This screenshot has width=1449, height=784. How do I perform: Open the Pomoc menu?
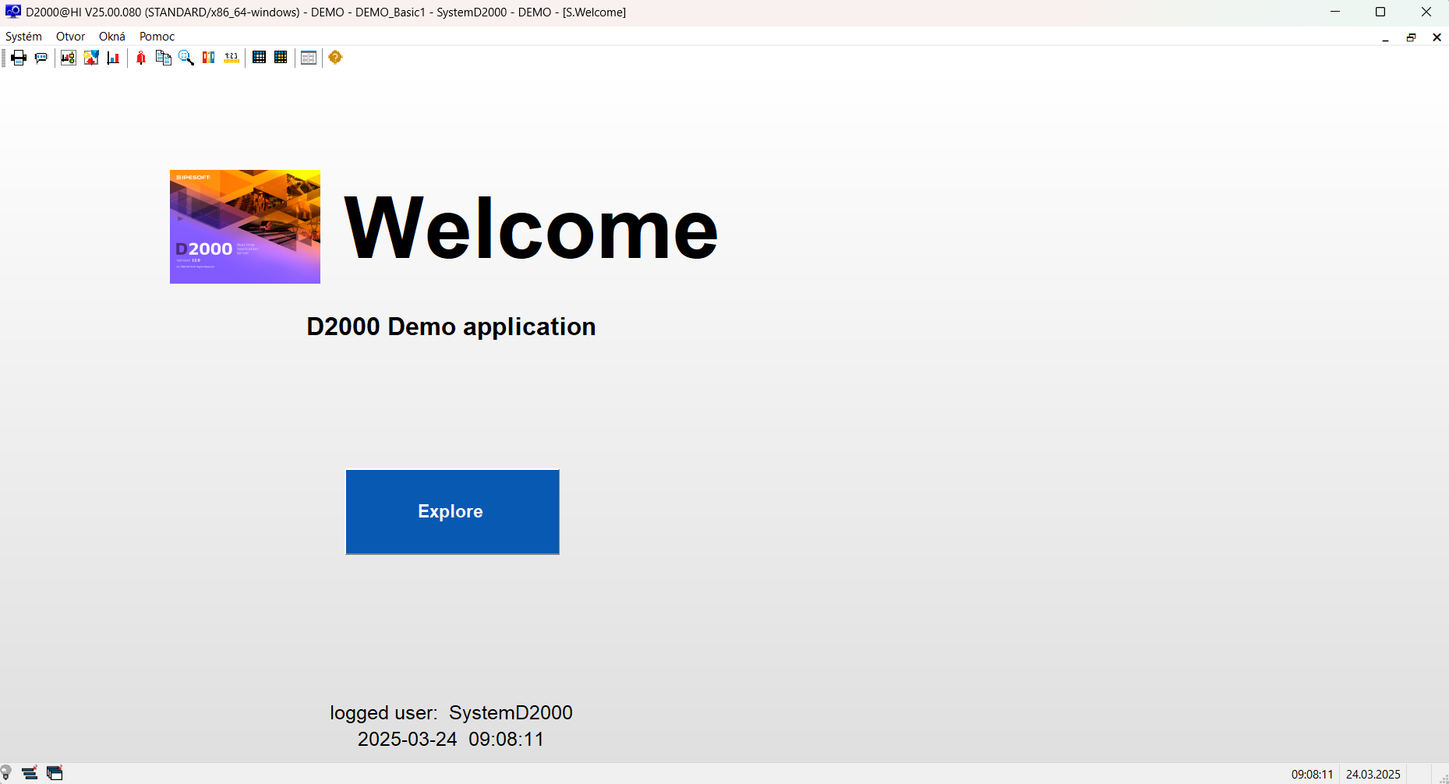click(x=157, y=37)
